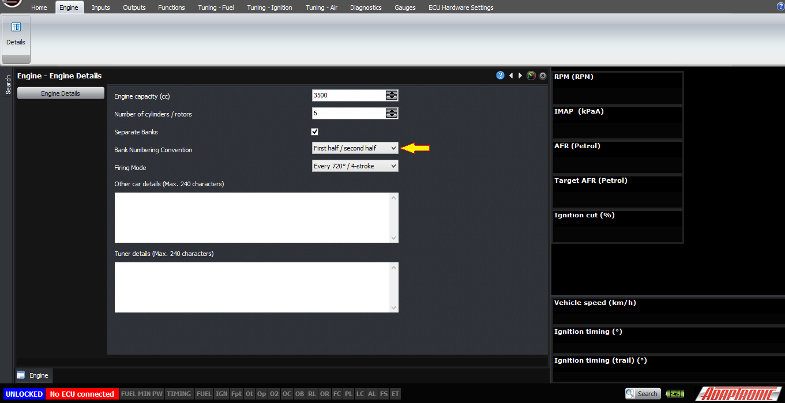This screenshot has width=785, height=403.
Task: Open Bank Numbering Convention dropdown
Action: [355, 148]
